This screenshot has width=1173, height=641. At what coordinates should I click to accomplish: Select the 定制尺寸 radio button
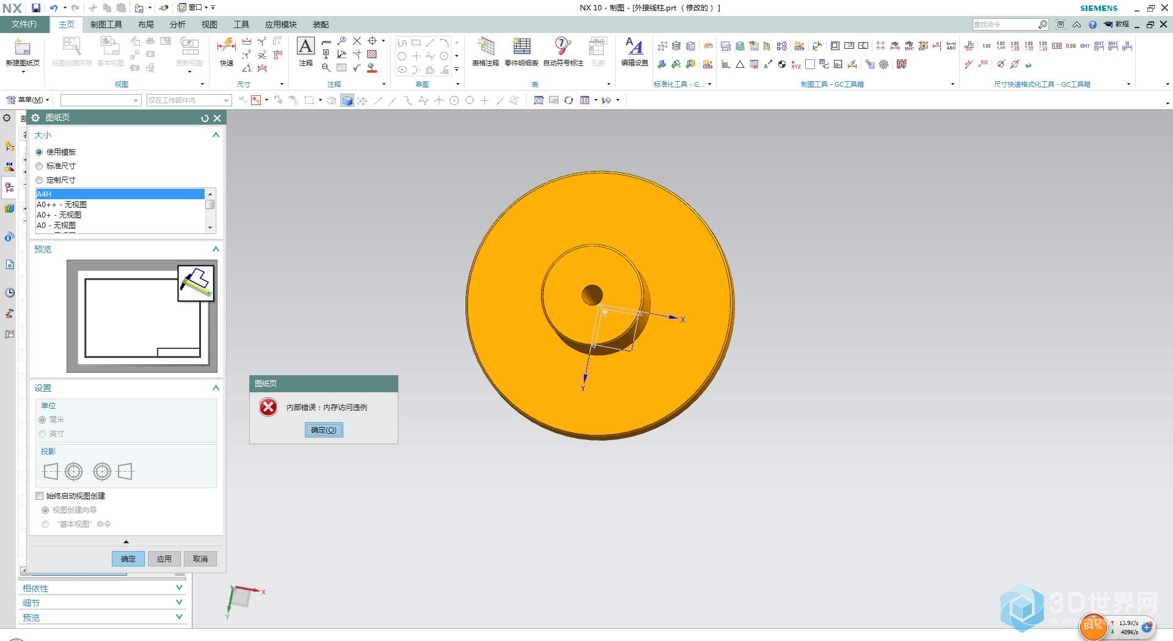point(39,180)
